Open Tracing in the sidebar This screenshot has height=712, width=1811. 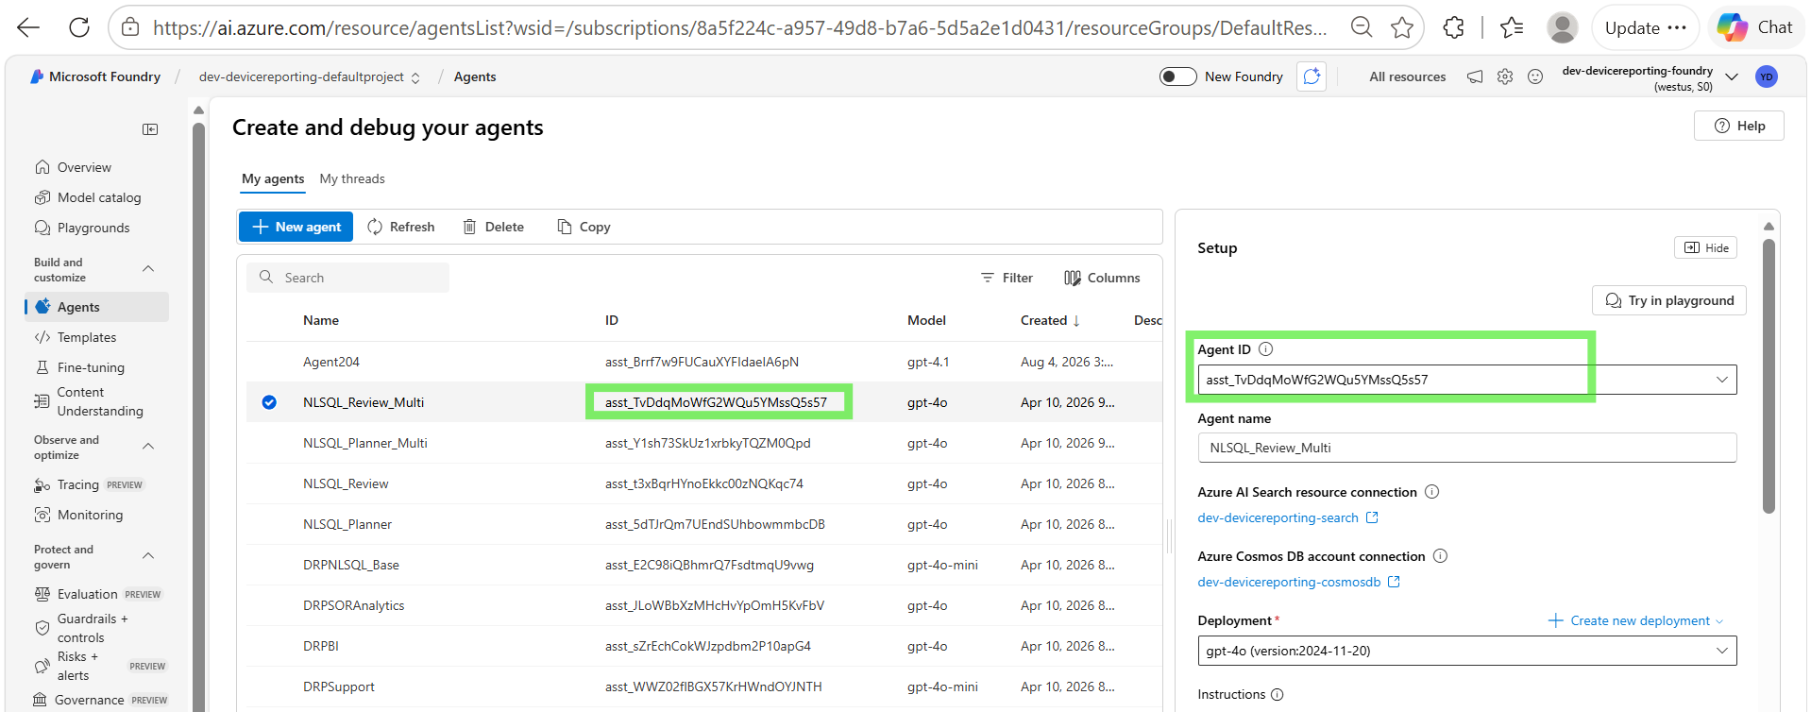pyautogui.click(x=77, y=484)
